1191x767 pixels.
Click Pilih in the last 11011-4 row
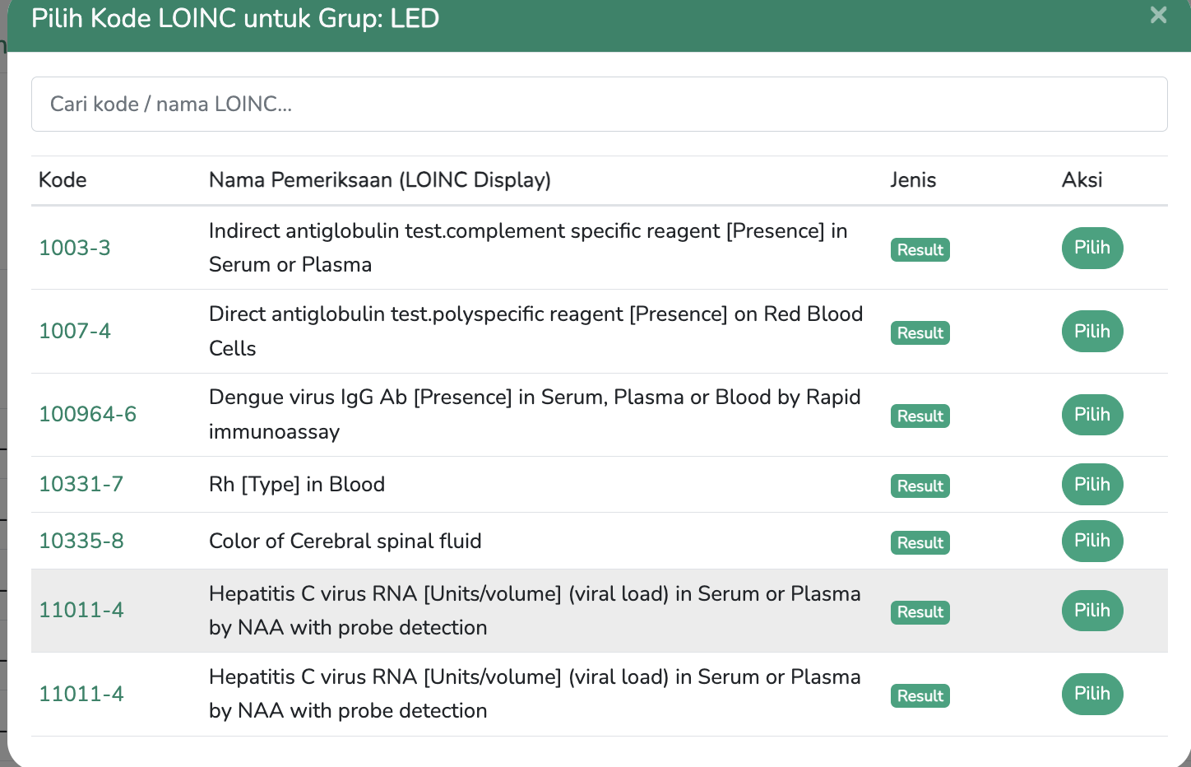pos(1091,694)
